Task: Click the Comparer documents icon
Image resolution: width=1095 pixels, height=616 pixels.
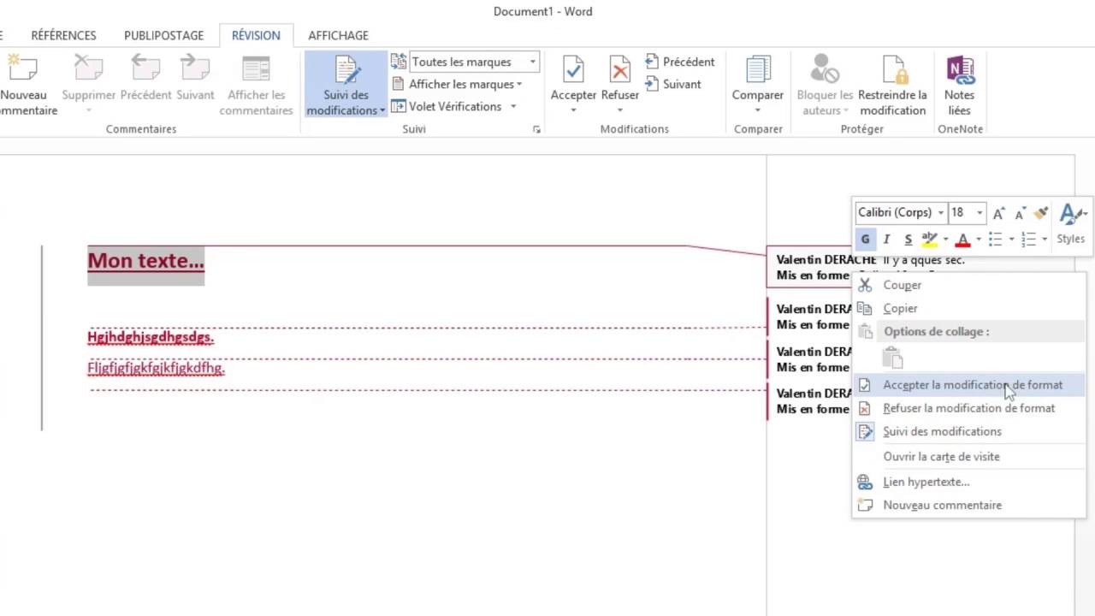Action: pyautogui.click(x=757, y=70)
